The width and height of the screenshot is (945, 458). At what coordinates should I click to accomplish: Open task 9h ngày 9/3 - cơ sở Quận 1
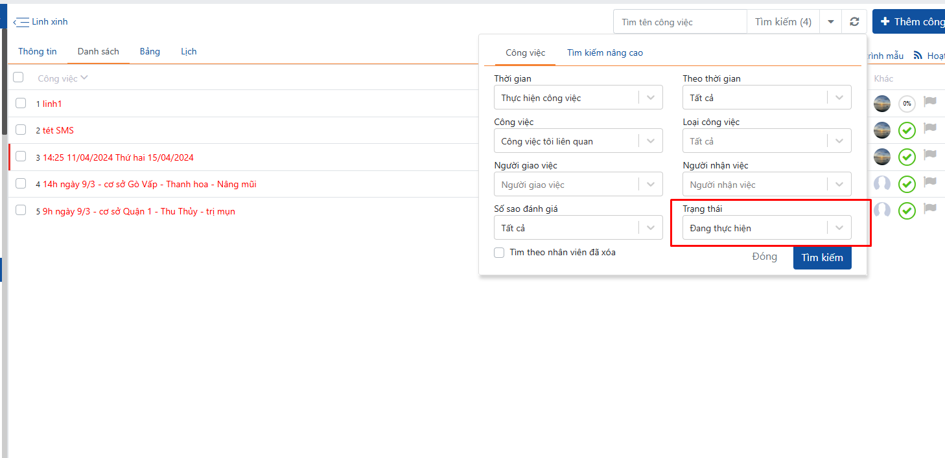139,211
